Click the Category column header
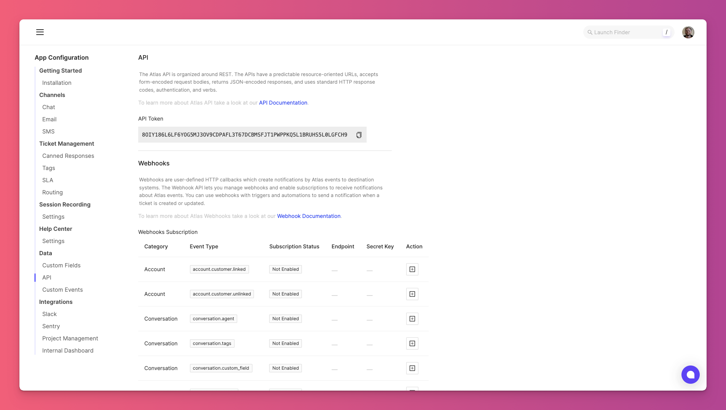726x410 pixels. pyautogui.click(x=156, y=246)
